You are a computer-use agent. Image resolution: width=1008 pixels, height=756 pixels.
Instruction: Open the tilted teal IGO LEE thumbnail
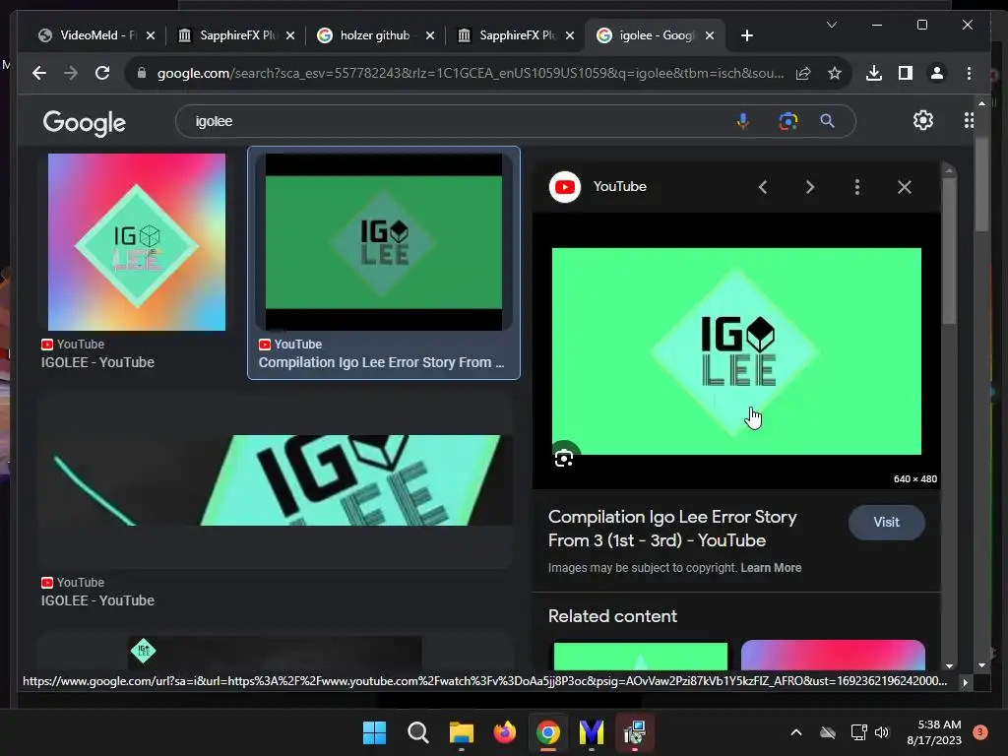pos(276,480)
